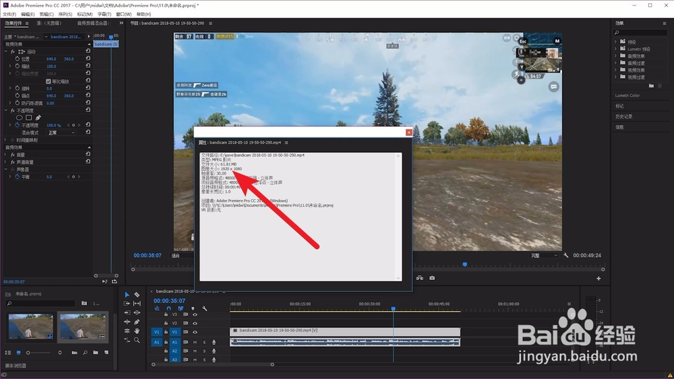Pick the free-draw pen mask under Opacity
674x379 pixels.
tap(38, 118)
